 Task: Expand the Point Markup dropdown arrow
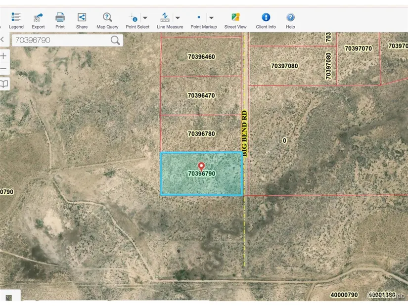(x=211, y=18)
